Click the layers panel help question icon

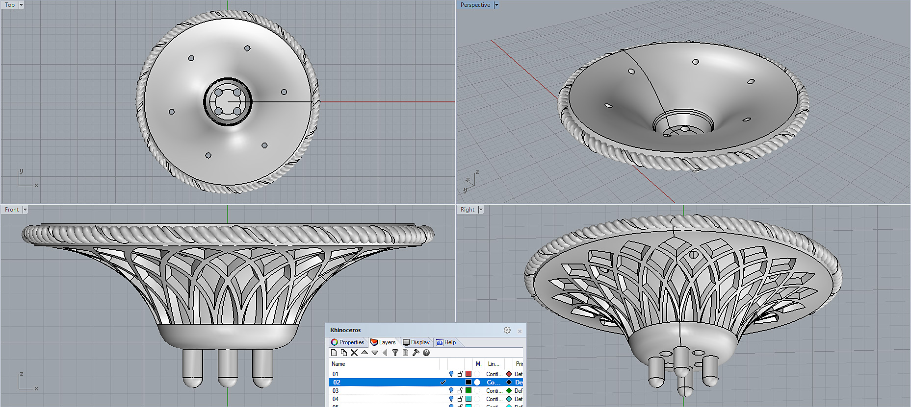(426, 353)
